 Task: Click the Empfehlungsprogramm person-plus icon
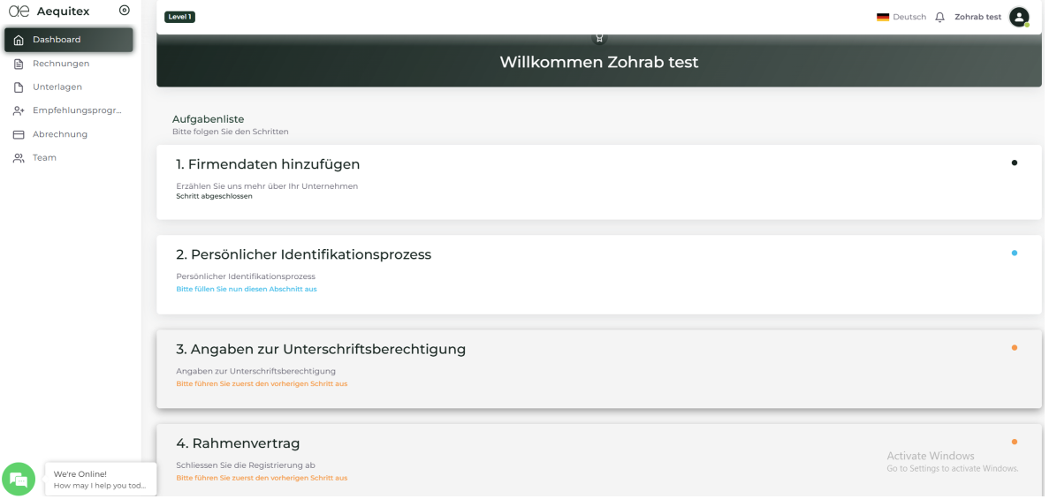tap(19, 111)
